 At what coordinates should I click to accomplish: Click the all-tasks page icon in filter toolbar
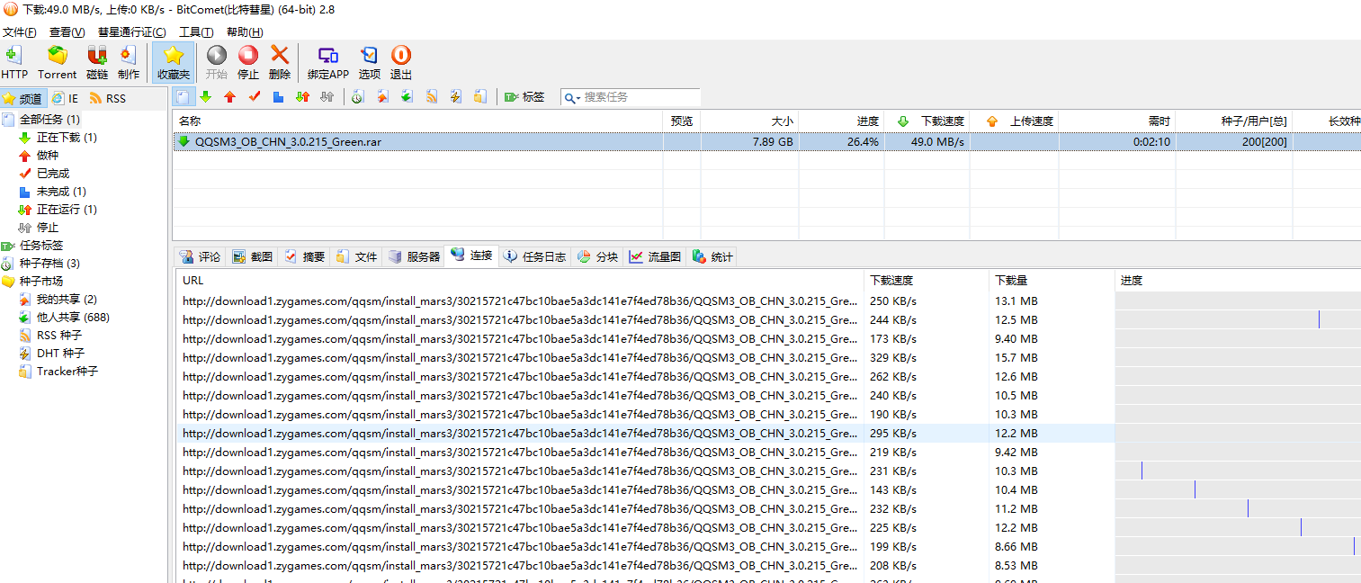pos(183,96)
